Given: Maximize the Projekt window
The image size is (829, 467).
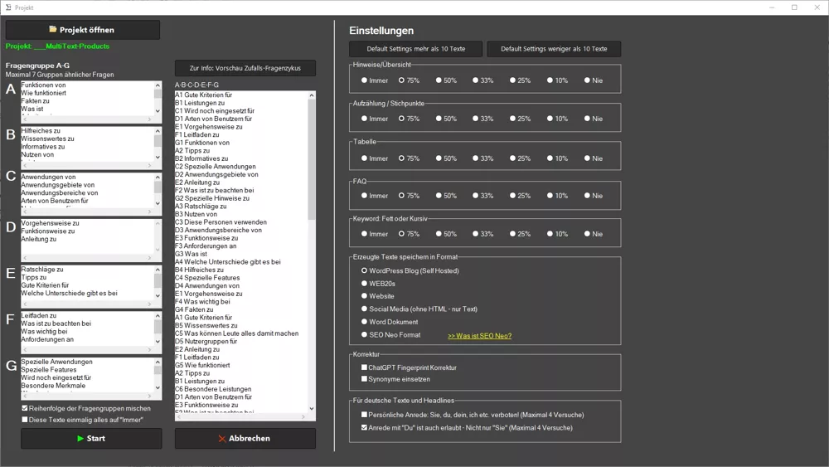Looking at the screenshot, I should point(794,7).
